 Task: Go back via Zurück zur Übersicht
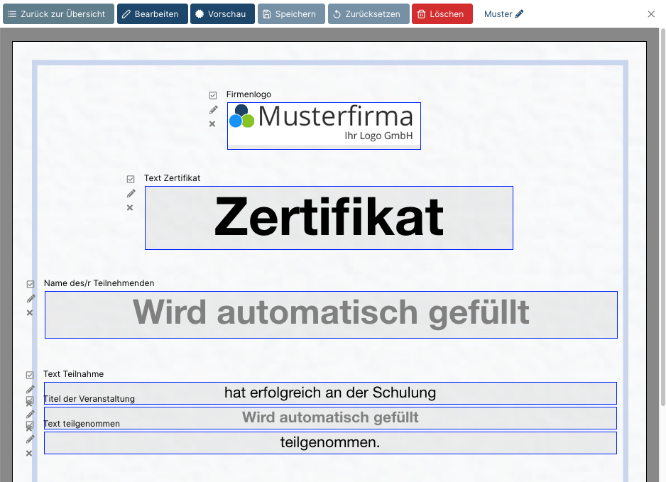point(58,13)
